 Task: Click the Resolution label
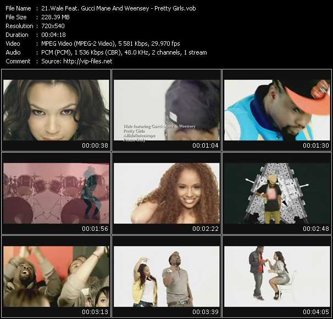point(19,26)
